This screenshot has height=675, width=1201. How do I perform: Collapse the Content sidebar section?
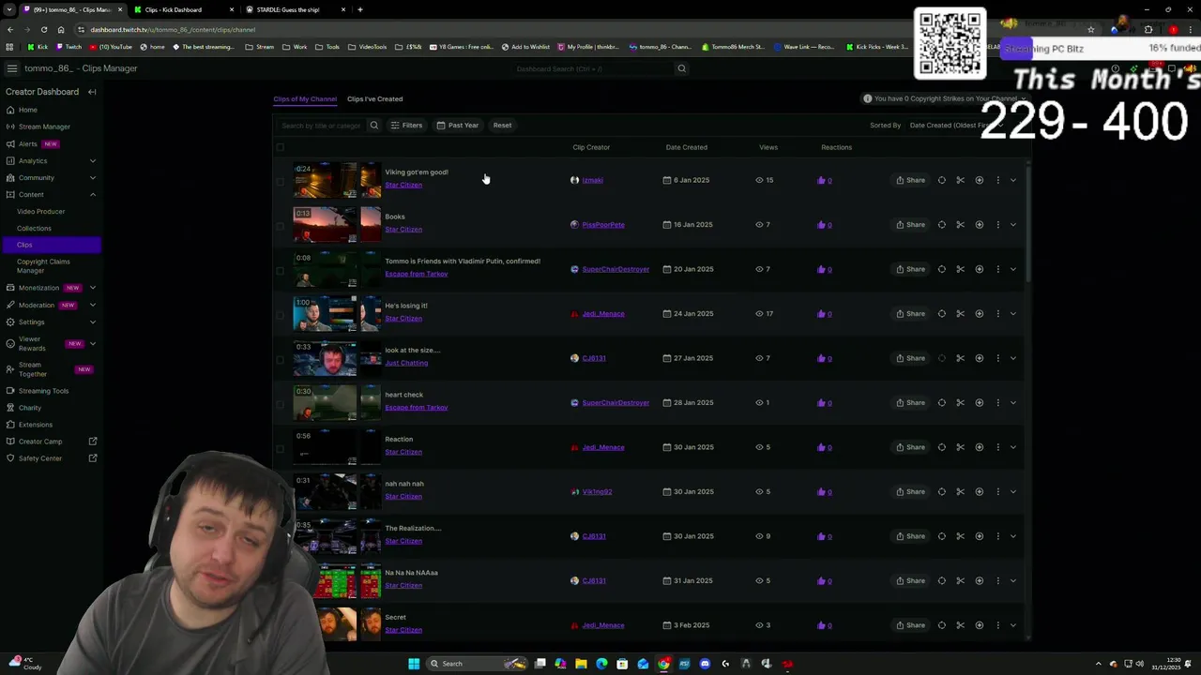coord(93,195)
